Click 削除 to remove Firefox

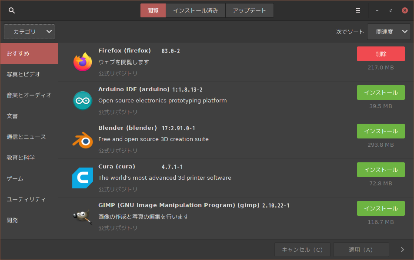(381, 54)
